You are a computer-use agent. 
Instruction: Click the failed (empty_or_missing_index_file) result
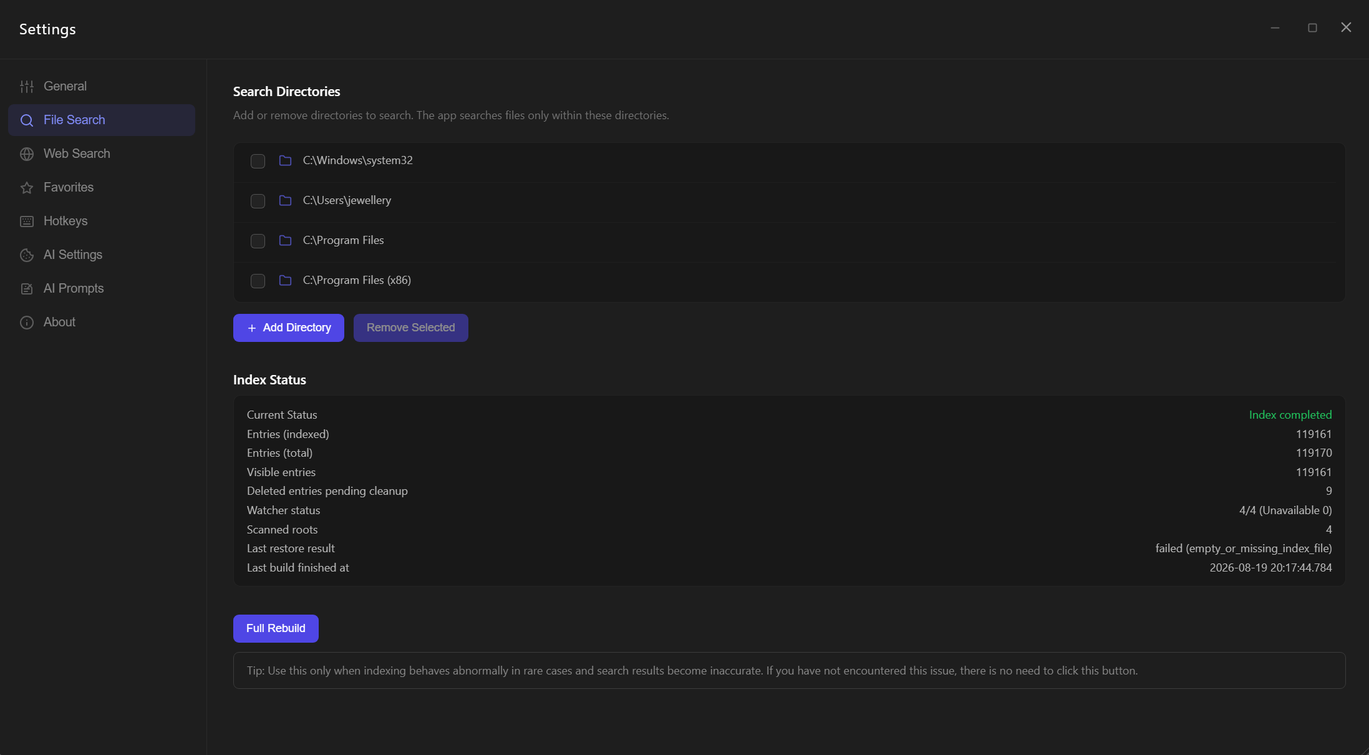[1244, 548]
